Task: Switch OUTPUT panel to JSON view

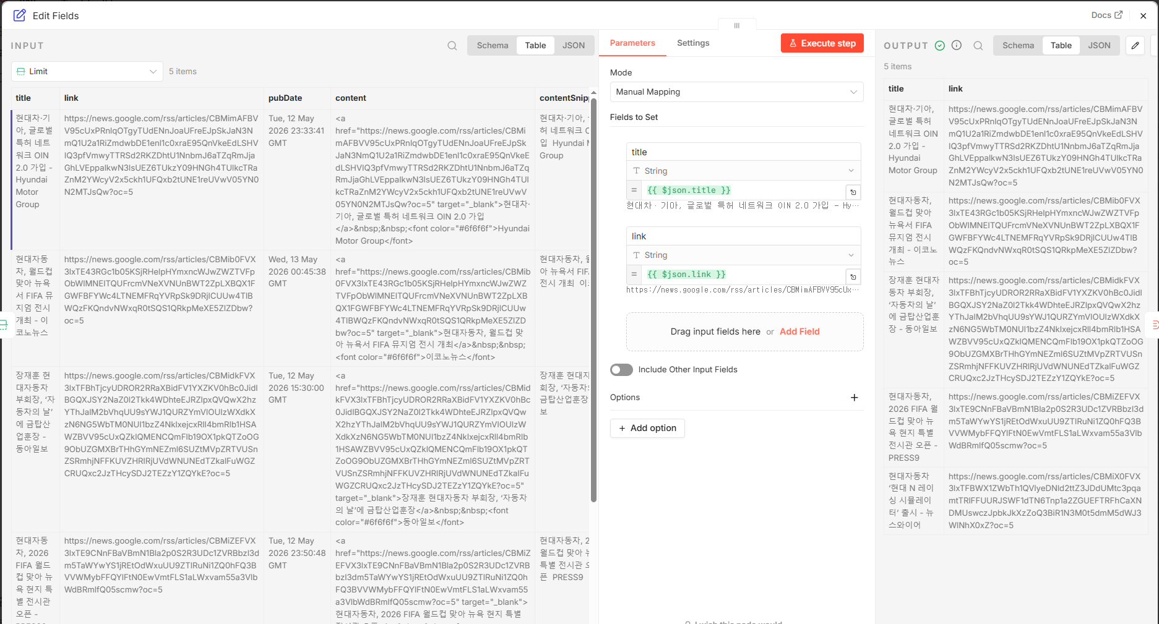Action: pos(1099,46)
